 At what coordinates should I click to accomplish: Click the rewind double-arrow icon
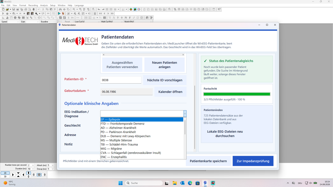[100, 13]
